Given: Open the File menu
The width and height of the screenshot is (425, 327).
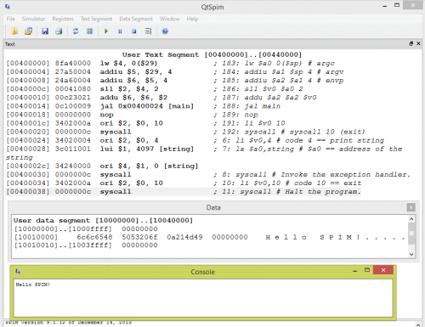Looking at the screenshot, I should tap(11, 19).
